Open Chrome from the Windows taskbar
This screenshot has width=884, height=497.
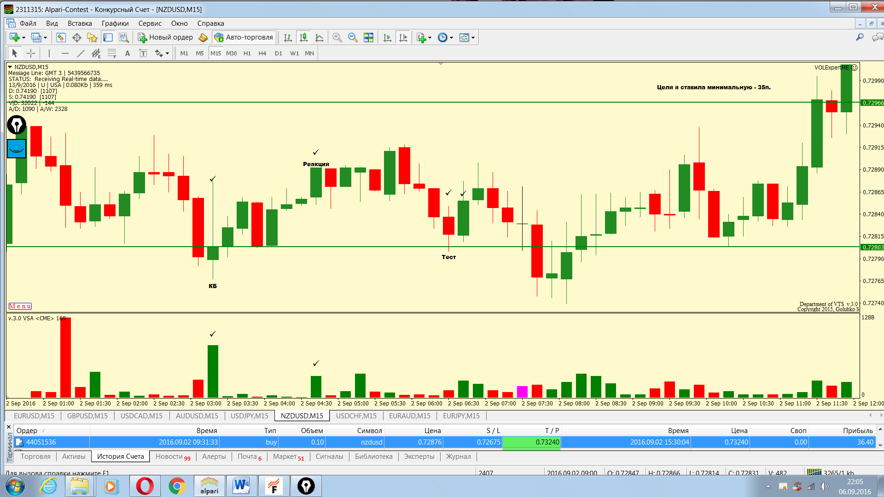177,486
